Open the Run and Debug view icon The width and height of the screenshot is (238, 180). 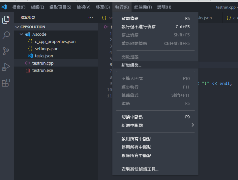click(6, 67)
